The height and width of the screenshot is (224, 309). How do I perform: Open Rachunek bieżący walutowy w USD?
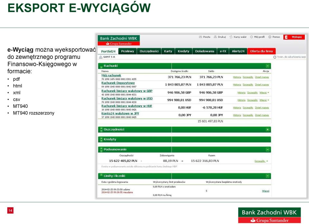coord(127,98)
